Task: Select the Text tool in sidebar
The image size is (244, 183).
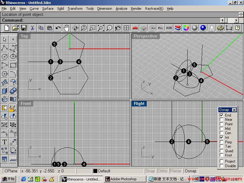Action: point(5,142)
